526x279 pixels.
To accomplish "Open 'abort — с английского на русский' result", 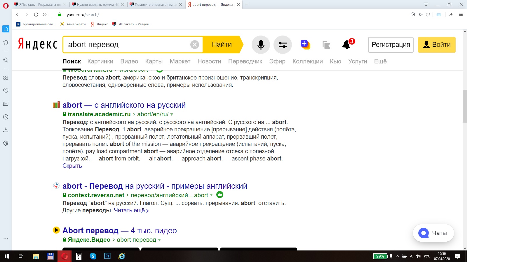I will [x=124, y=105].
